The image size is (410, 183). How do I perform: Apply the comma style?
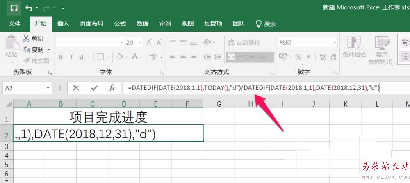pyautogui.click(x=309, y=57)
